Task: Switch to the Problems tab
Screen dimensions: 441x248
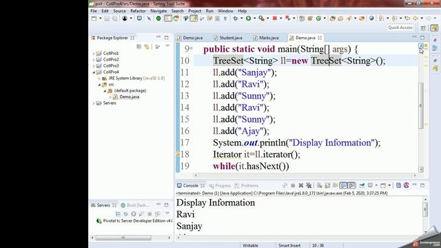Action: [x=247, y=185]
